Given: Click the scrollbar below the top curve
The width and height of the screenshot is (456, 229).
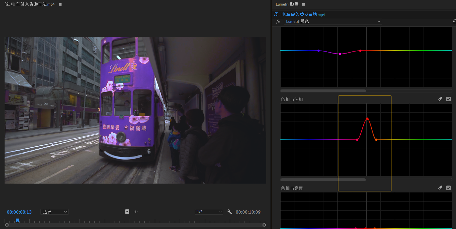Looking at the screenshot, I should (323, 90).
